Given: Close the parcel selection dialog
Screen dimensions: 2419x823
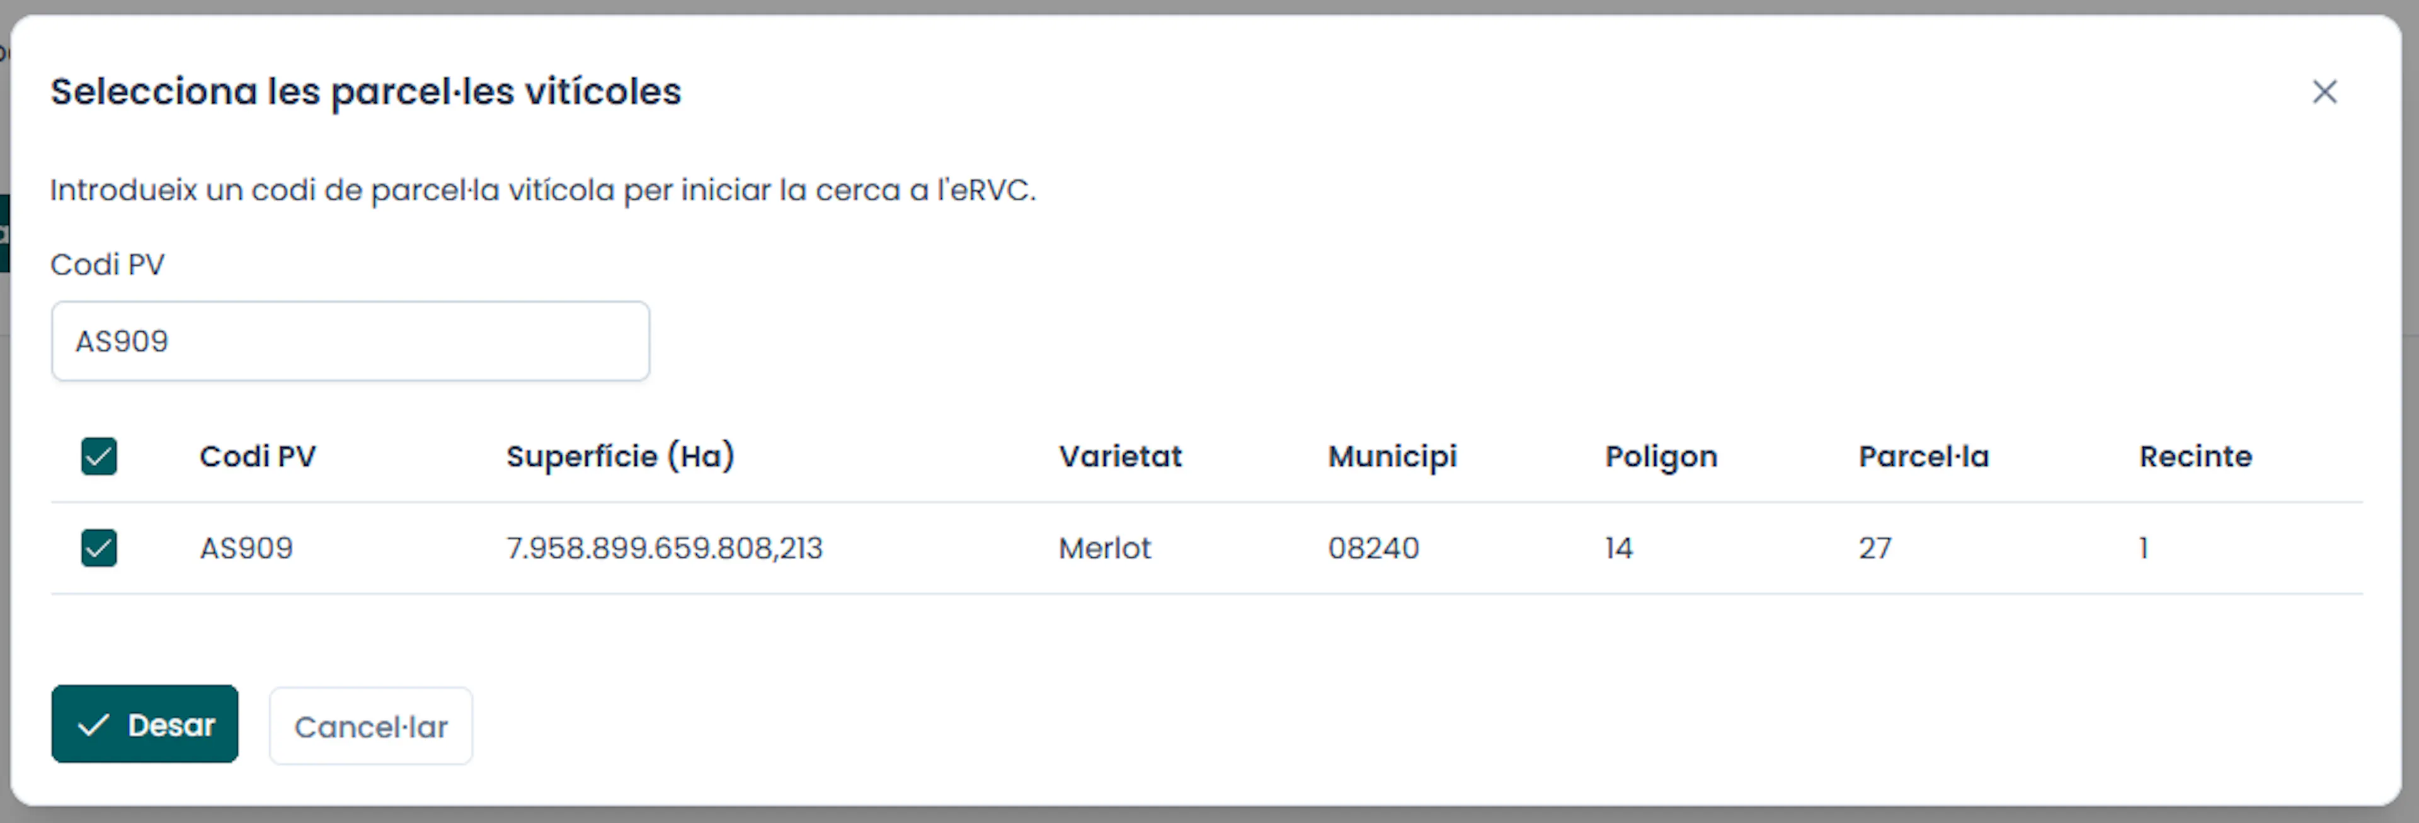Looking at the screenshot, I should coord(2324,92).
